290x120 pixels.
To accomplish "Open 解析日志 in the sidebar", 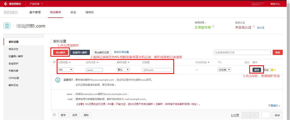I will click(13, 85).
